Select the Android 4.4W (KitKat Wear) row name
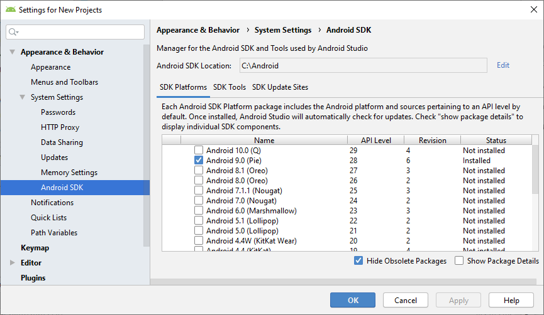This screenshot has width=544, height=315. coord(251,241)
